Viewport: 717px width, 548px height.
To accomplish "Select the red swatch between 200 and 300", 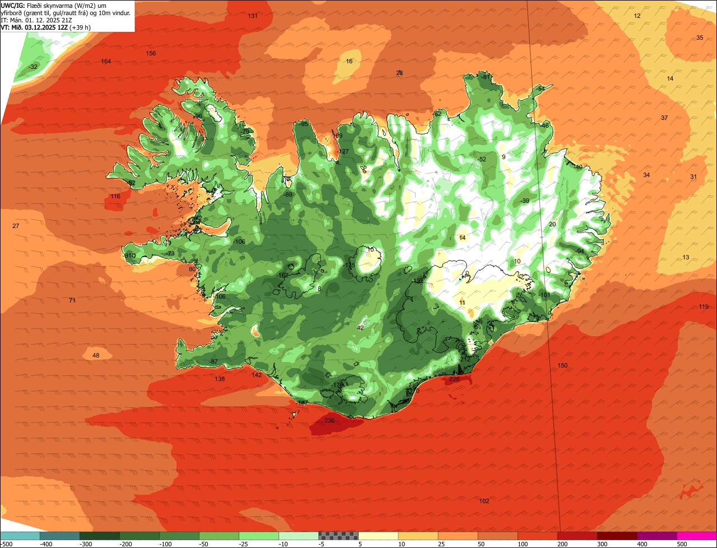I will coord(578,535).
